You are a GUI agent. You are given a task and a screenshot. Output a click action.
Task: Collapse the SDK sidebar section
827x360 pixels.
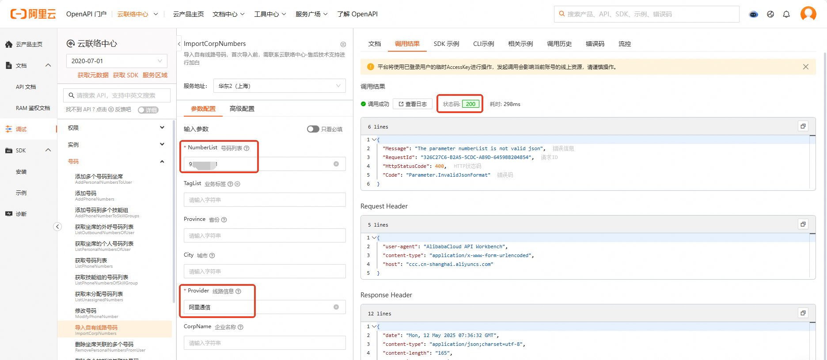[48, 150]
